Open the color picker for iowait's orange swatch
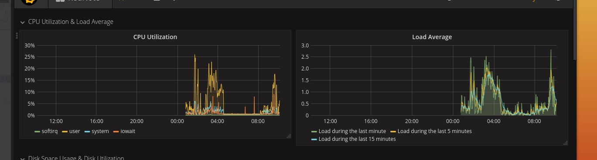Viewport: 597px width, 160px height. coord(116,131)
